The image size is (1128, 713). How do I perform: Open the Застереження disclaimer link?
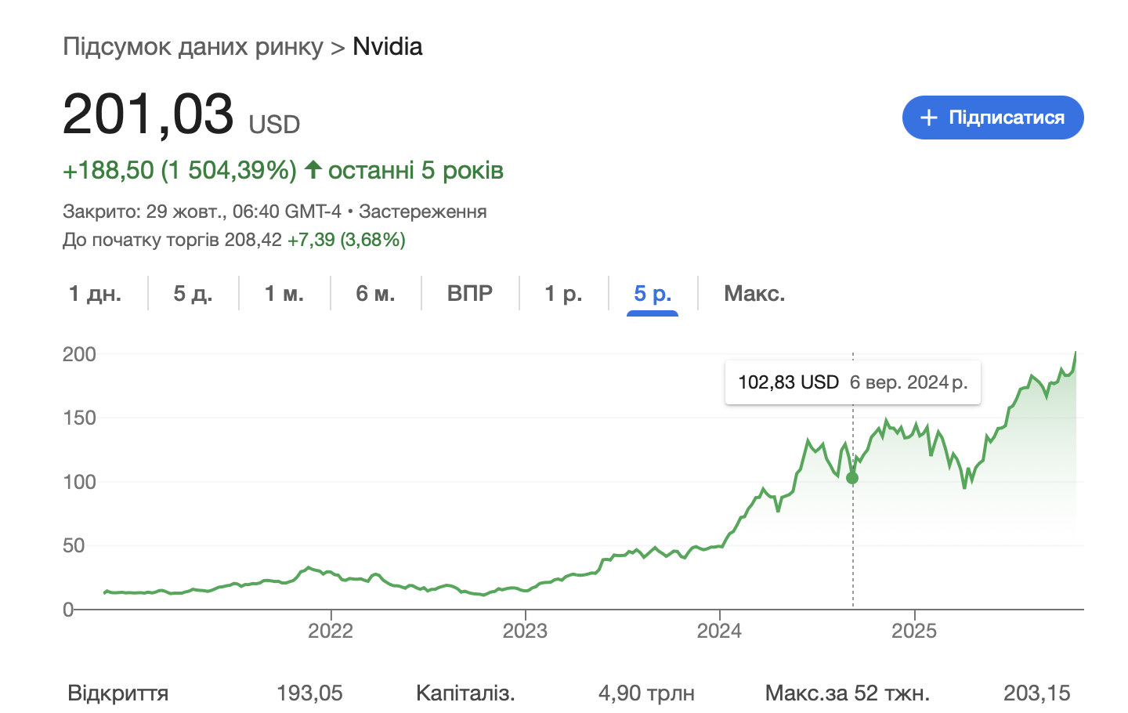click(x=423, y=212)
